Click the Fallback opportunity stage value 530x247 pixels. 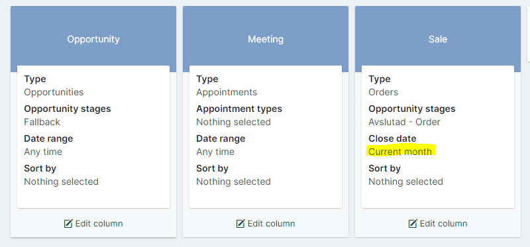pyautogui.click(x=42, y=122)
